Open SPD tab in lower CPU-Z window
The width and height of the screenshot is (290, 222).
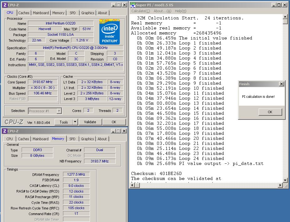point(72,139)
